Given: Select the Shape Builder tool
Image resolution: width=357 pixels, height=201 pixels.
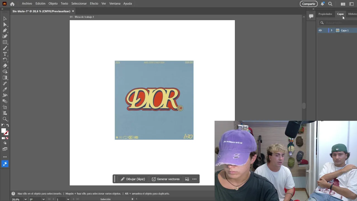Looking at the screenshot, I should [5, 71].
